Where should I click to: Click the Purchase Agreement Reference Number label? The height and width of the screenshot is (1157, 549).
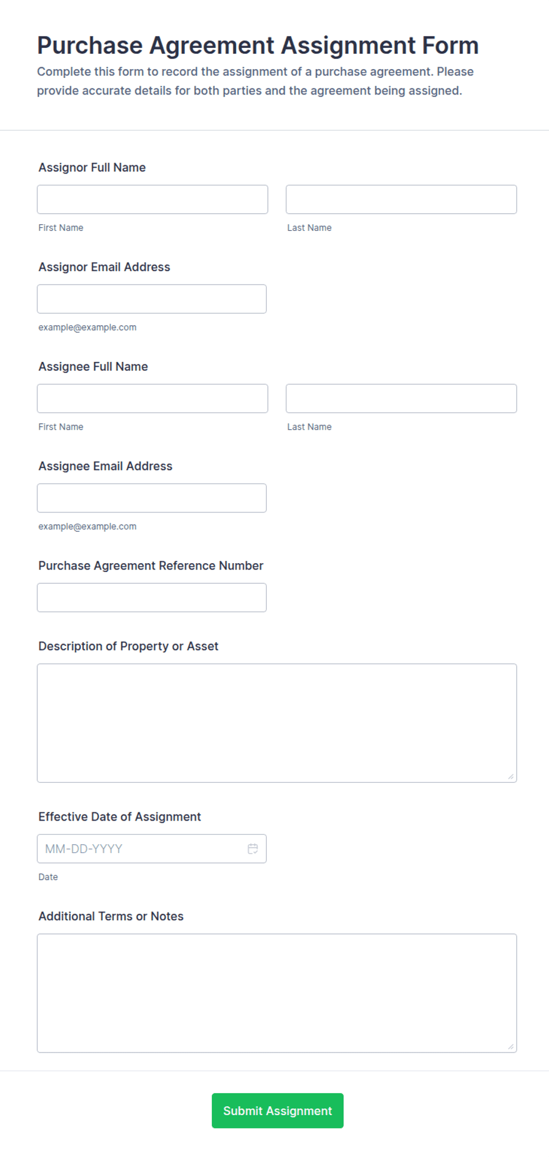(x=151, y=566)
